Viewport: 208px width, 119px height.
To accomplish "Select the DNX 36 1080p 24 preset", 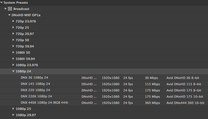I will [x=34, y=78].
